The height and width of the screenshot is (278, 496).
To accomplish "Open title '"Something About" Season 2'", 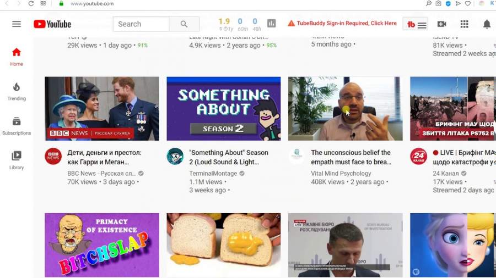I will point(228,157).
